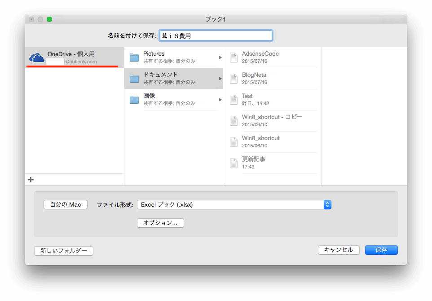The width and height of the screenshot is (432, 301).
Task: Select OneDrive - 個人用 location
Action: [75, 58]
